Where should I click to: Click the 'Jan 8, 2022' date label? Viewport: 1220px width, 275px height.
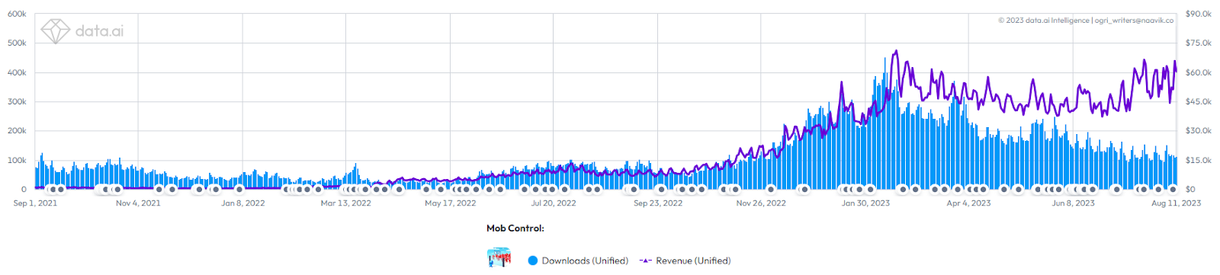click(243, 203)
